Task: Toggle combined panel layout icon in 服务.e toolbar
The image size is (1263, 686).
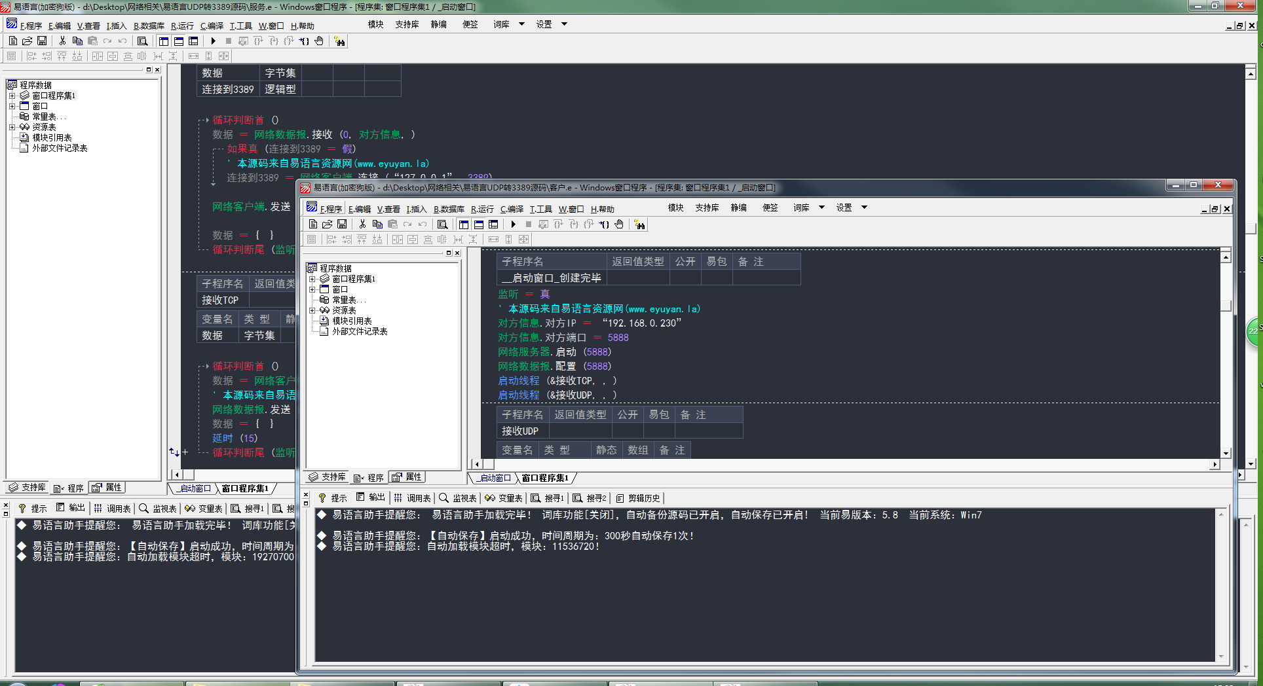Action: click(193, 41)
